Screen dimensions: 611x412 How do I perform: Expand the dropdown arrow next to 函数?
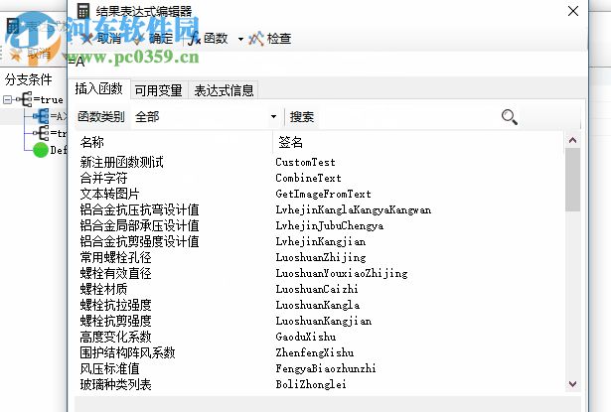[240, 39]
